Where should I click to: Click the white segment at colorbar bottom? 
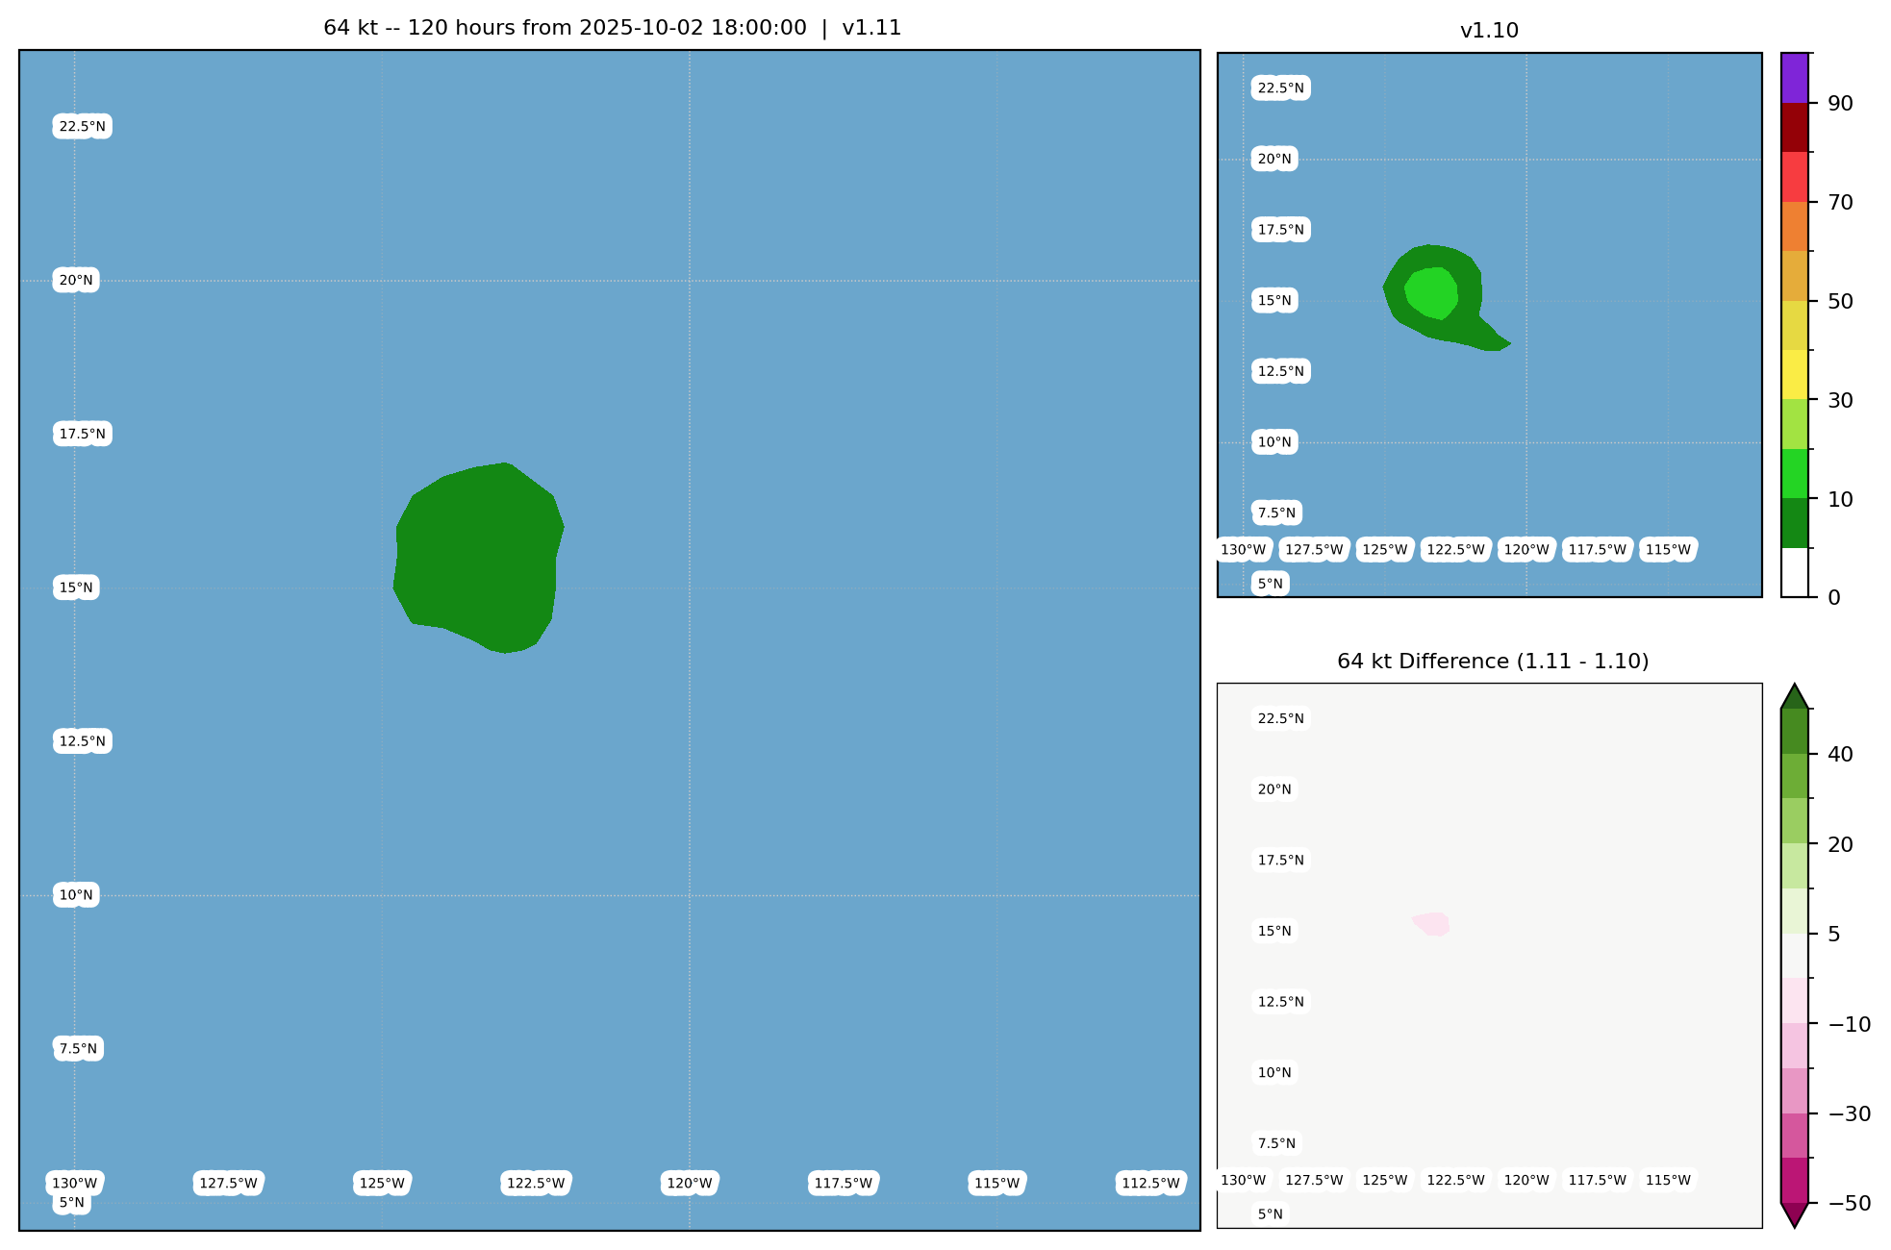point(1794,573)
